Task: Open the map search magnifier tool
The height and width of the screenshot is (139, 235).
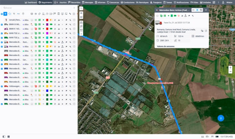Action: 81,8
